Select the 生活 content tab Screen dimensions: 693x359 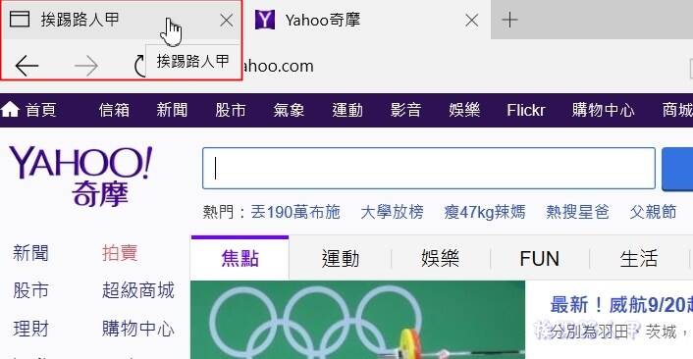[639, 259]
